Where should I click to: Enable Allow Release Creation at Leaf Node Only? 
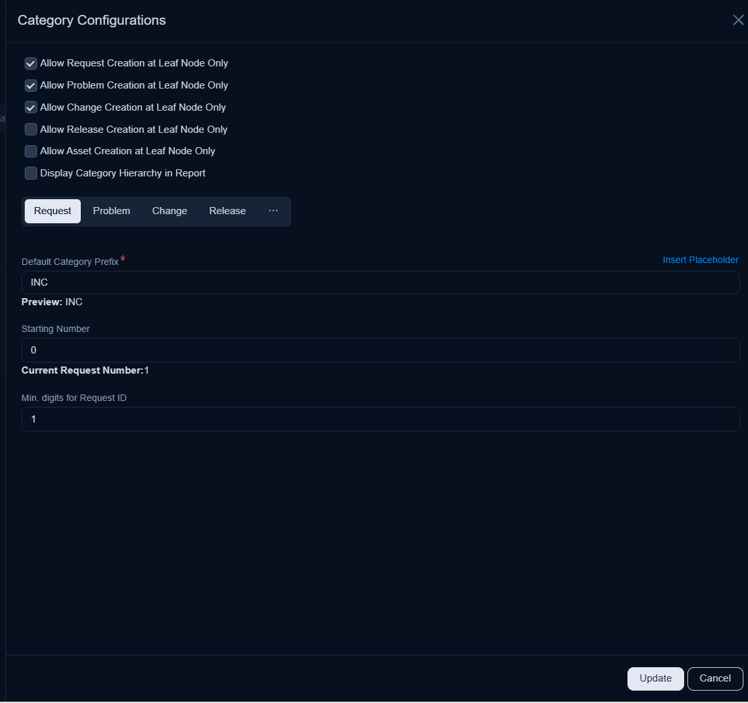coord(31,129)
